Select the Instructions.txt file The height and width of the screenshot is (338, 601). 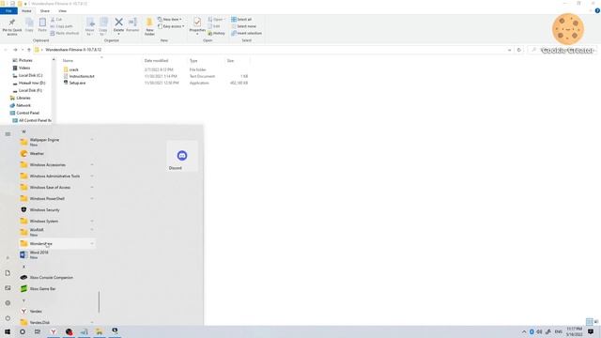click(x=82, y=76)
